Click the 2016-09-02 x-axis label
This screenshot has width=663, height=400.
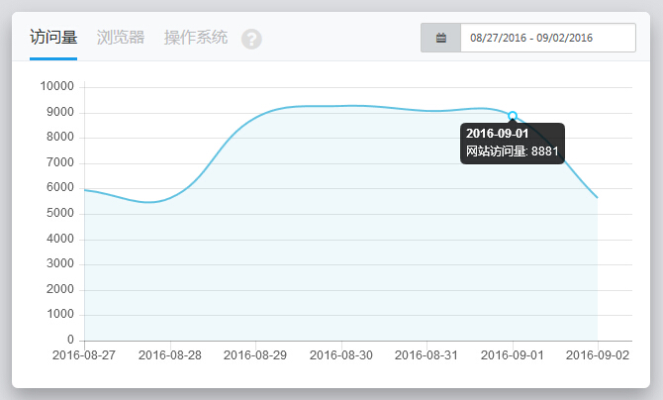coord(598,354)
